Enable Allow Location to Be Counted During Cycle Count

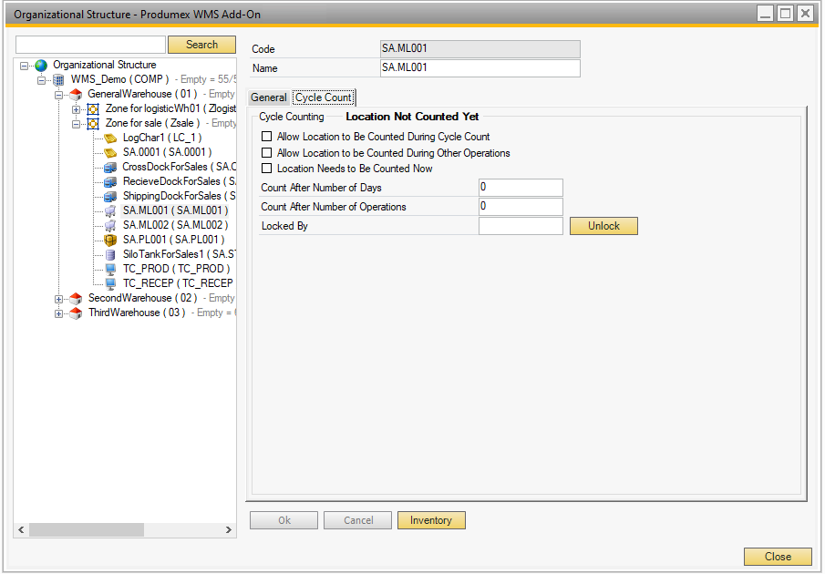pos(267,137)
